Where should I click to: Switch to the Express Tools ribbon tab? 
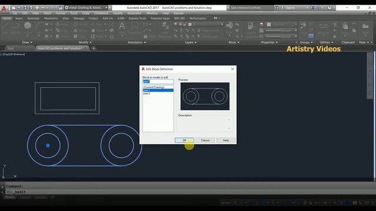tap(137, 18)
